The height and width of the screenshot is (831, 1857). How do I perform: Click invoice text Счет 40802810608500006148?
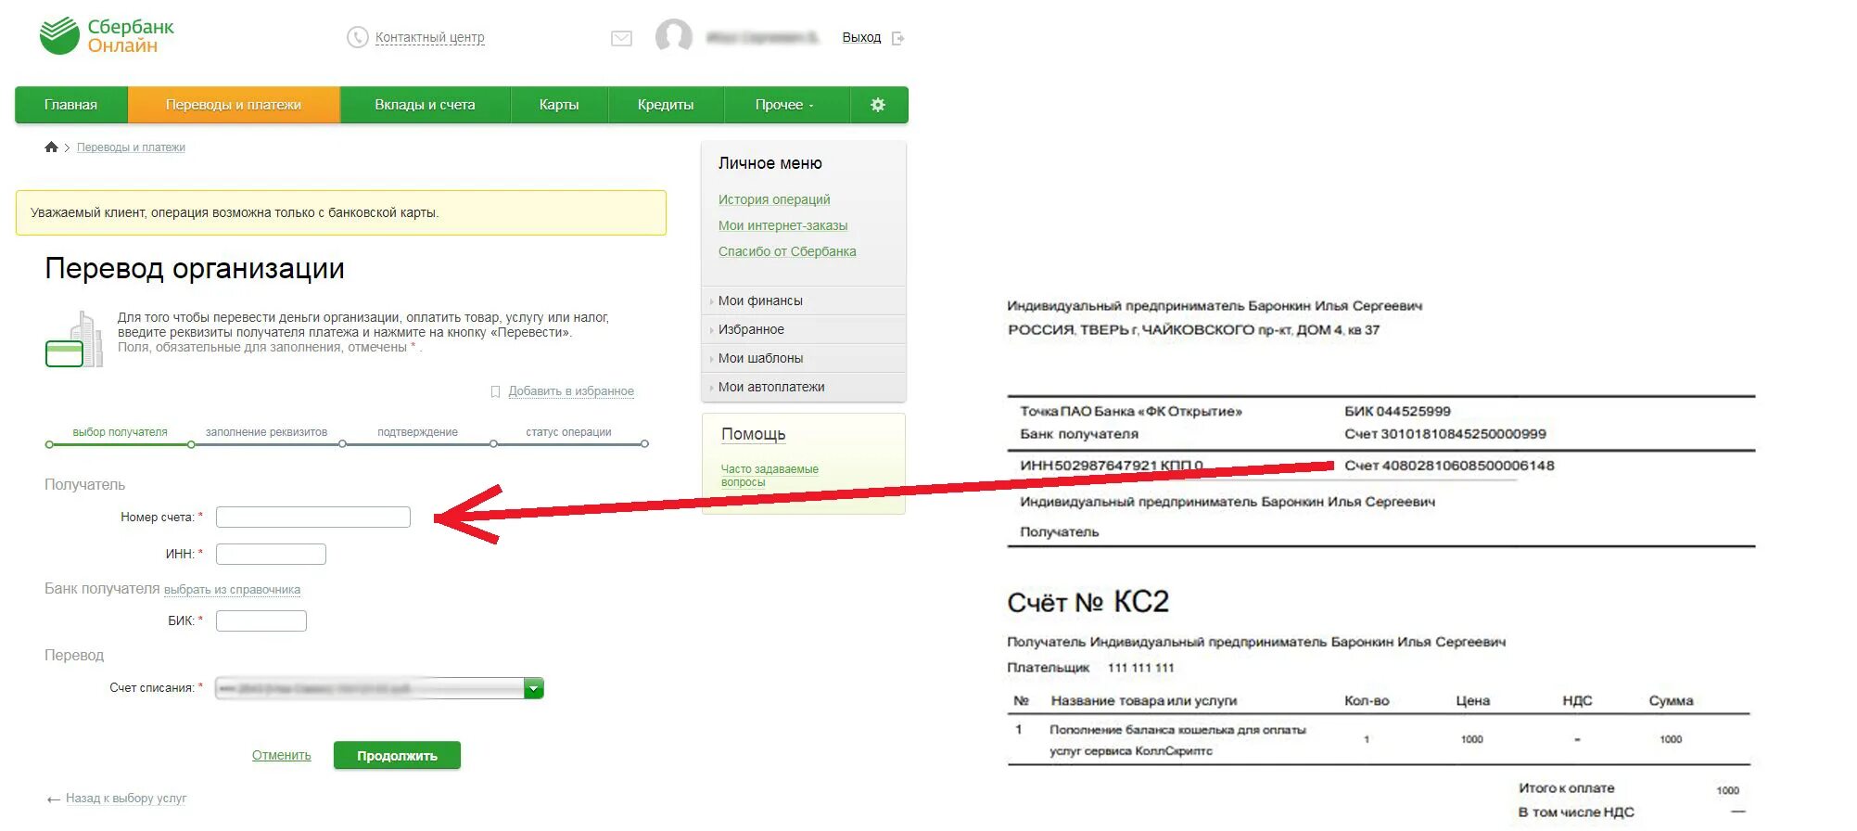tap(1449, 466)
